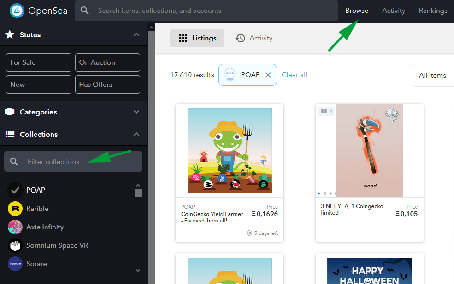
Task: Click the collections list scrollbar thumb
Action: tap(138, 193)
